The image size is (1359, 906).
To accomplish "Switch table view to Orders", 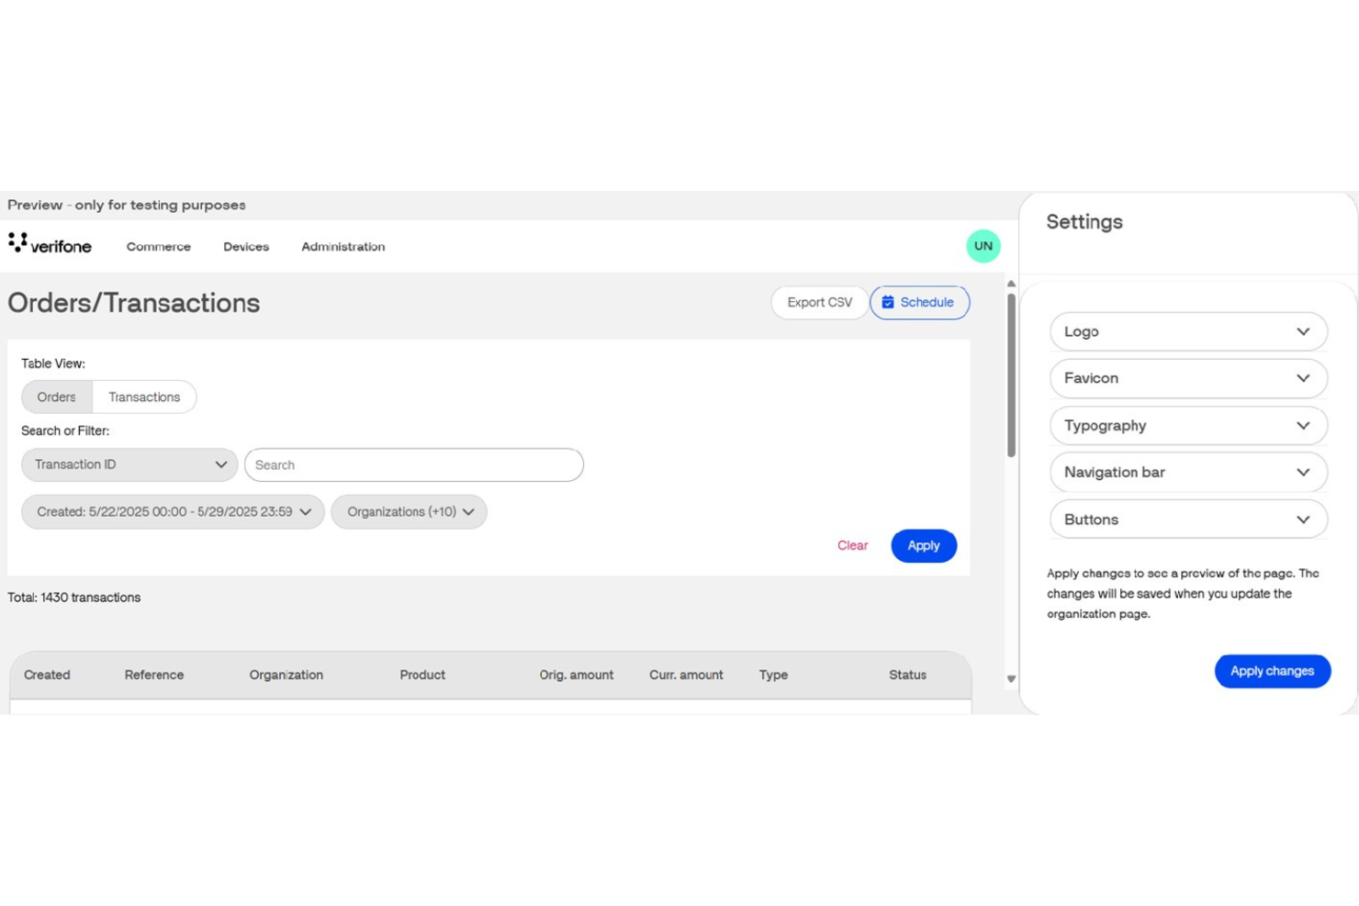I will click(57, 397).
